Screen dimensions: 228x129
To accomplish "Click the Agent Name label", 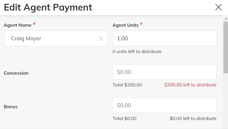I will [17, 25].
